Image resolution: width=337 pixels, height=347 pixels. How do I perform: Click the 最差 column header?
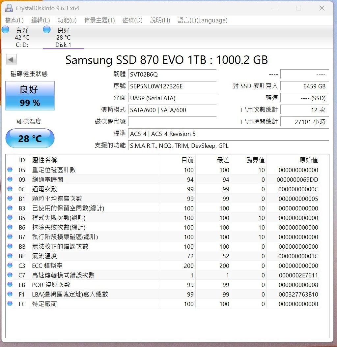coord(213,160)
